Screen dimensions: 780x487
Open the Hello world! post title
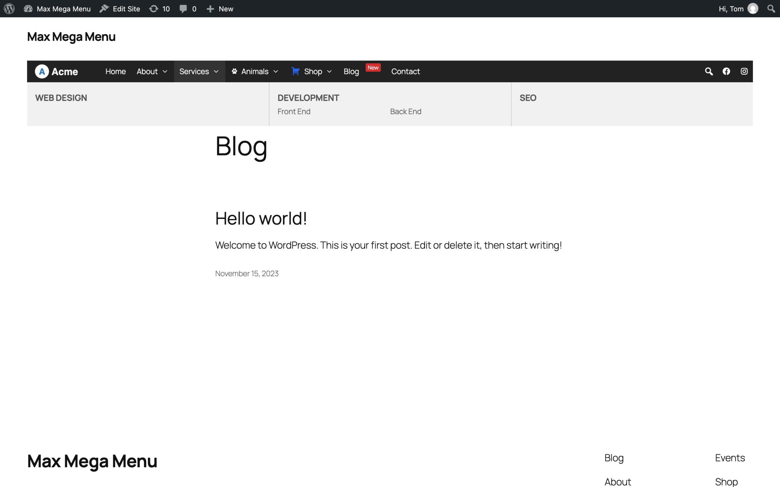pyautogui.click(x=261, y=218)
